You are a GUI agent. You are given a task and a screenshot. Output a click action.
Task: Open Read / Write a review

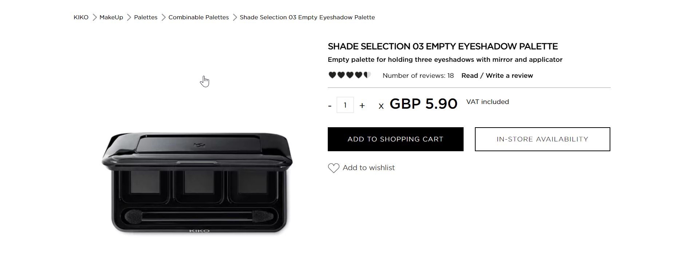tap(497, 76)
